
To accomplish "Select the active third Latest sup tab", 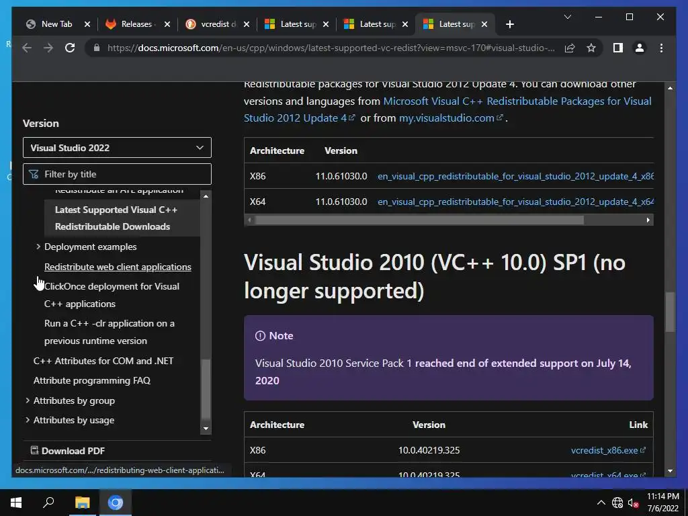I will coord(454,24).
